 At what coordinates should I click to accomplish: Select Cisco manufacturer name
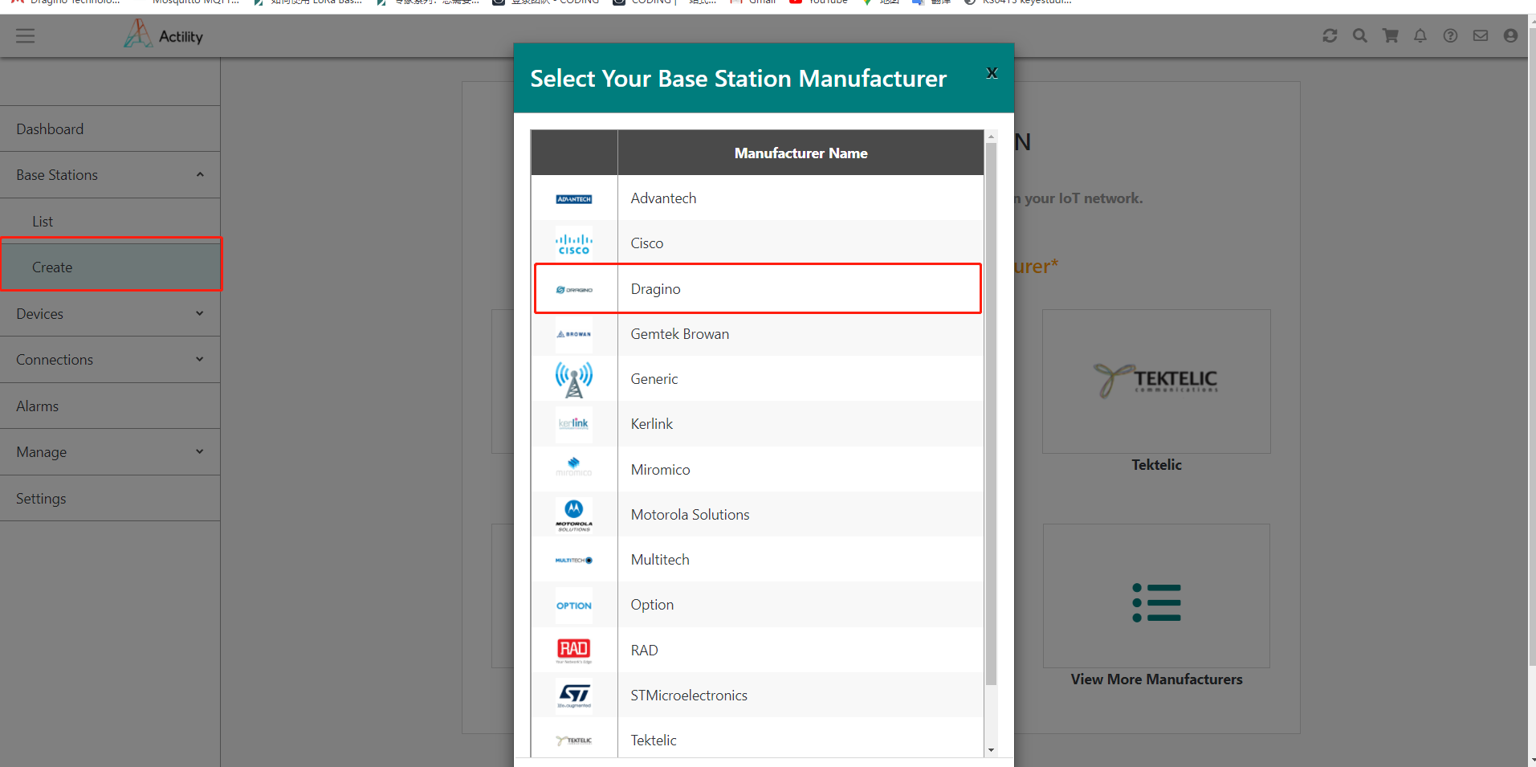coord(646,243)
